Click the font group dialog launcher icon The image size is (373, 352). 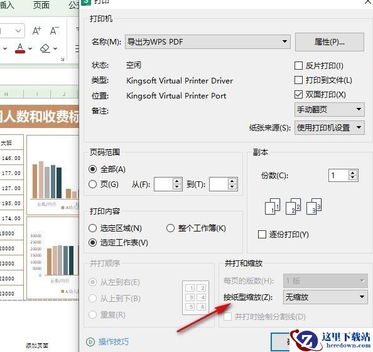[x=62, y=59]
